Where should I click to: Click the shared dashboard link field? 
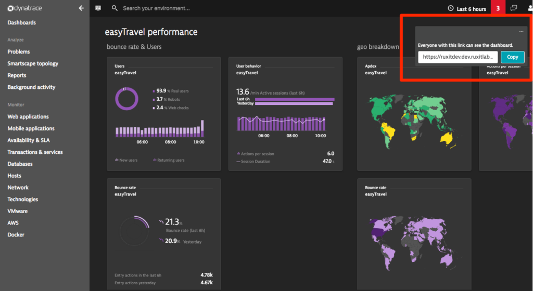(458, 57)
